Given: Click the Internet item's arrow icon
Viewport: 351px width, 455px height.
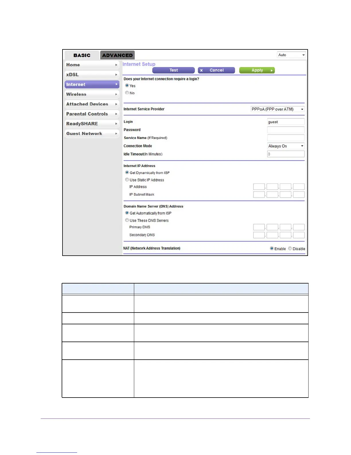Looking at the screenshot, I should [x=116, y=84].
